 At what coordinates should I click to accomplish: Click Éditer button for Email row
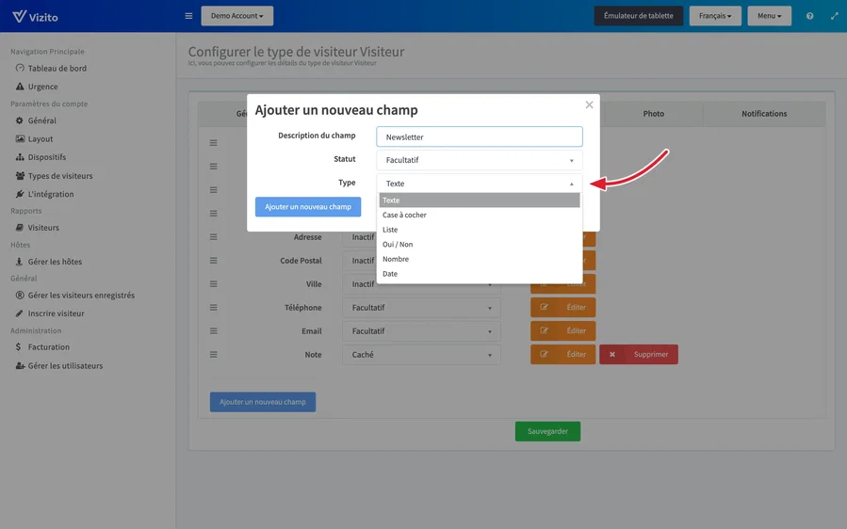tap(562, 331)
